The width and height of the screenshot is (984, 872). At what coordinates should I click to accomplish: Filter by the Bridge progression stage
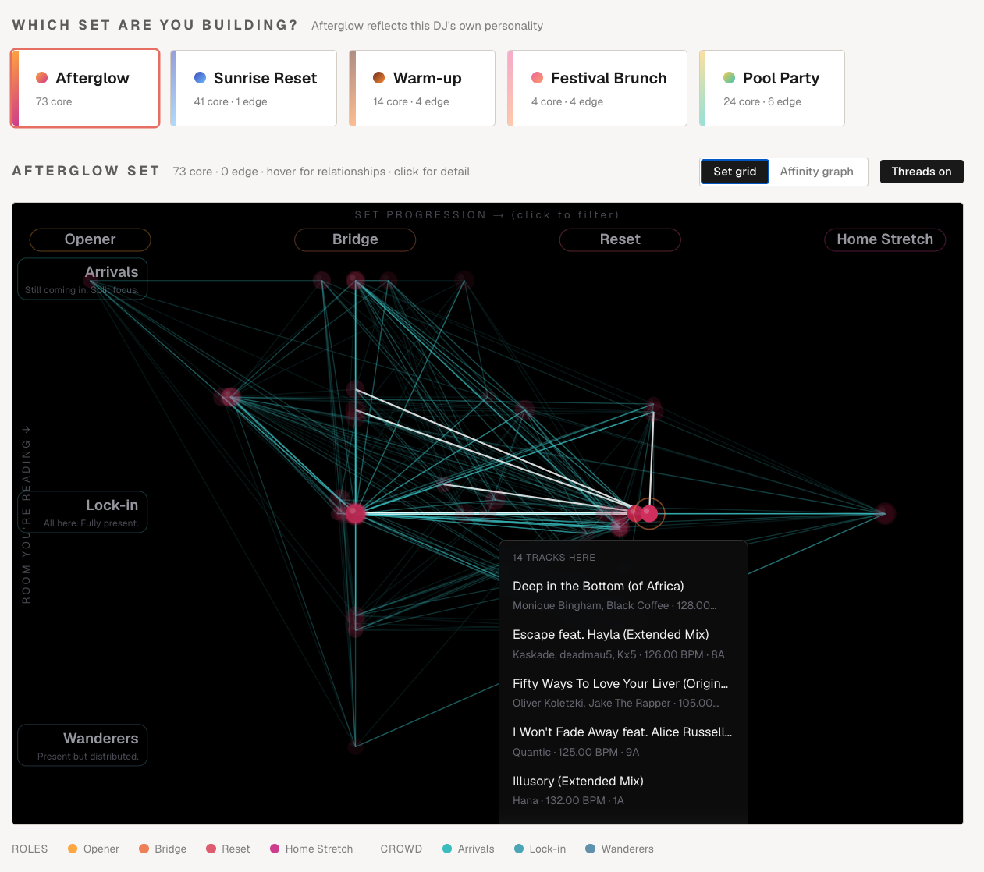[355, 239]
